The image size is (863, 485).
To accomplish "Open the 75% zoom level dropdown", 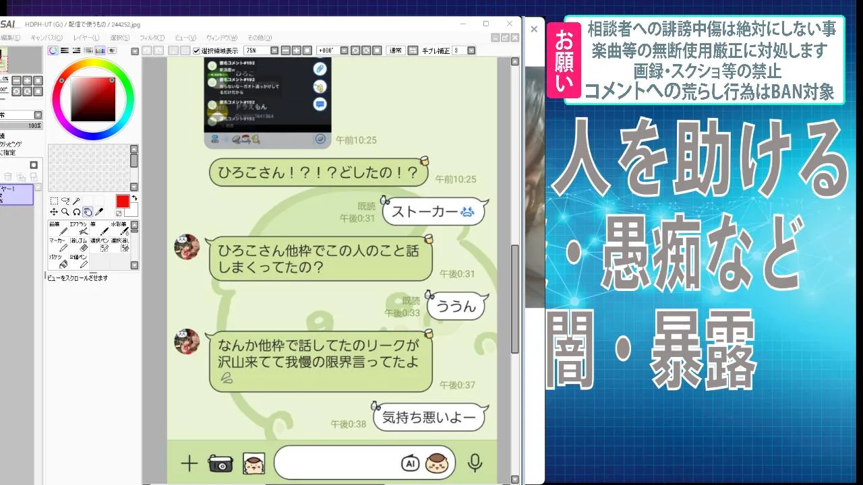I will point(274,51).
